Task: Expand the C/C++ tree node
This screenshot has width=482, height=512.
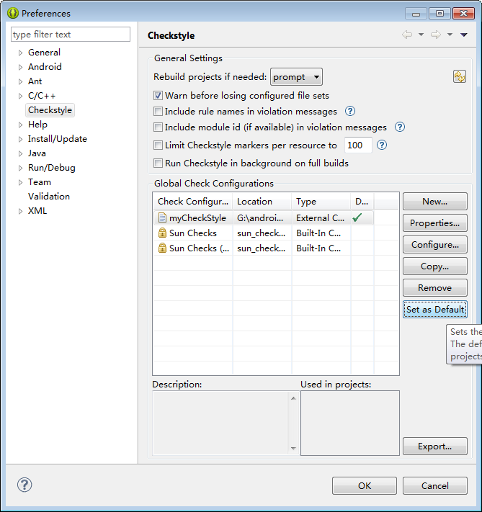Action: coord(20,96)
